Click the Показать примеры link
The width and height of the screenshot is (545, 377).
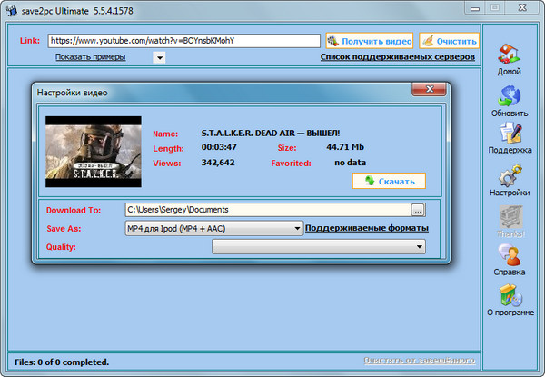[90, 56]
